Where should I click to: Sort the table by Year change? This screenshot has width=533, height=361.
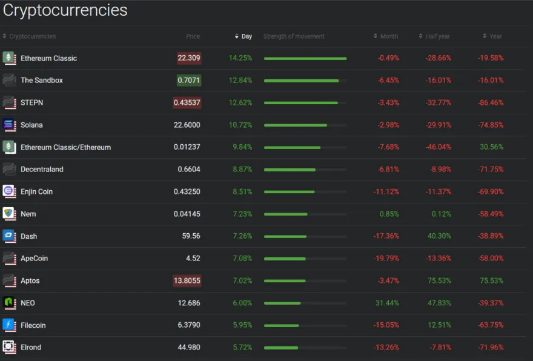point(492,36)
